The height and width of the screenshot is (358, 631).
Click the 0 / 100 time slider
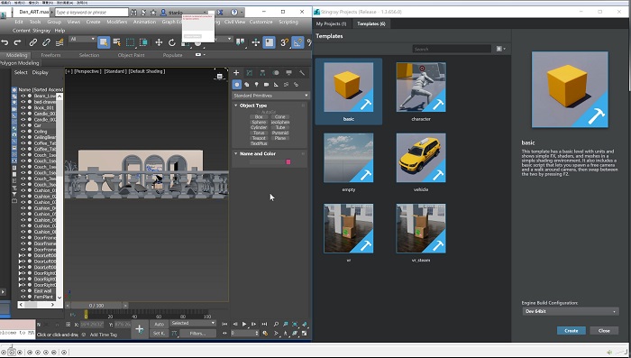tap(96, 306)
